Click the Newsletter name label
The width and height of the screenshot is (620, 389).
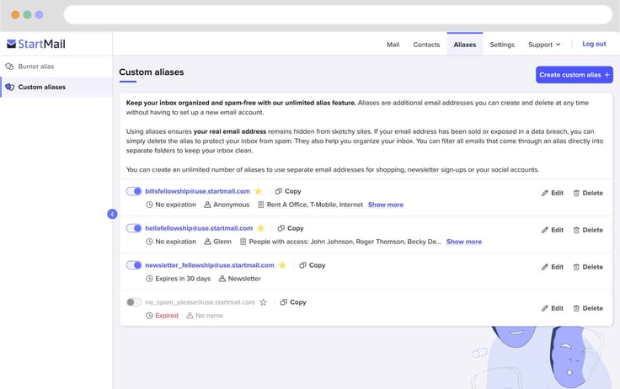tap(244, 279)
